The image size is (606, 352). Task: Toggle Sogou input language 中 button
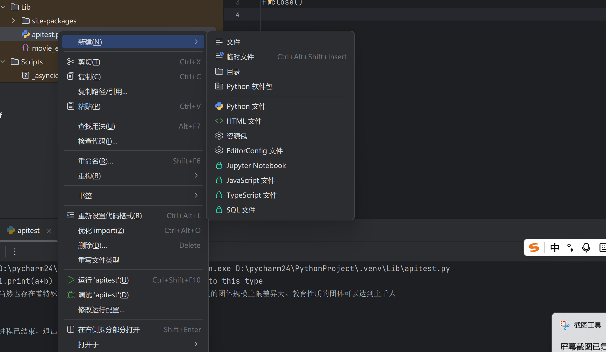(555, 248)
